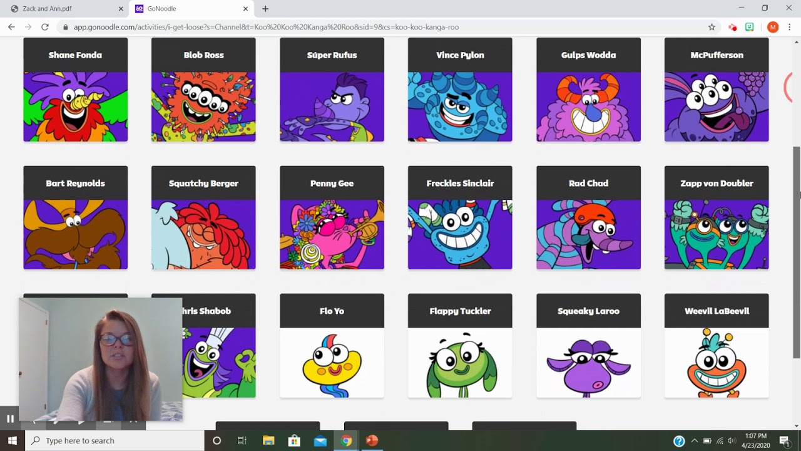
Task: Choose the Blob Ross character
Action: pos(203,90)
